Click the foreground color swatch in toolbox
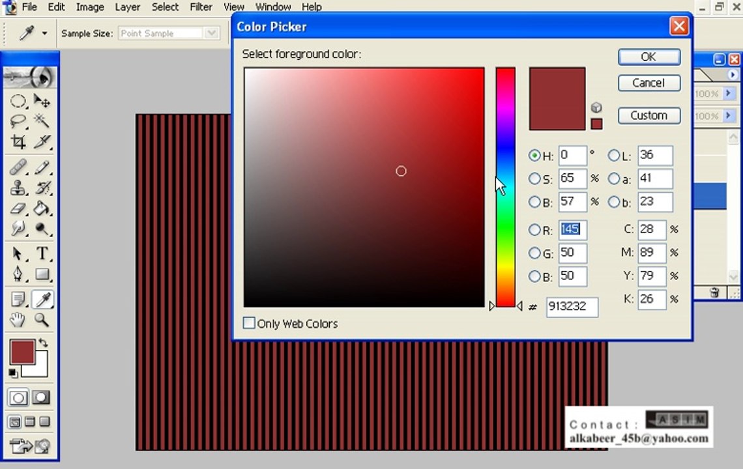This screenshot has width=743, height=469. (22, 352)
